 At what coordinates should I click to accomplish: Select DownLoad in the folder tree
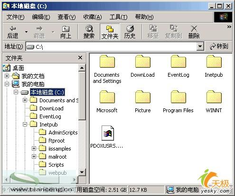pyautogui.click(x=51, y=108)
